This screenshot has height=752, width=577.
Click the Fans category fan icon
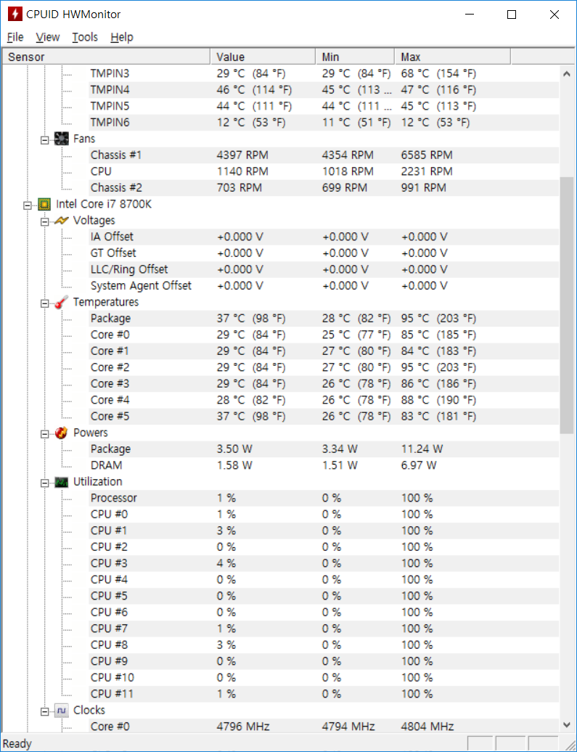click(x=62, y=139)
